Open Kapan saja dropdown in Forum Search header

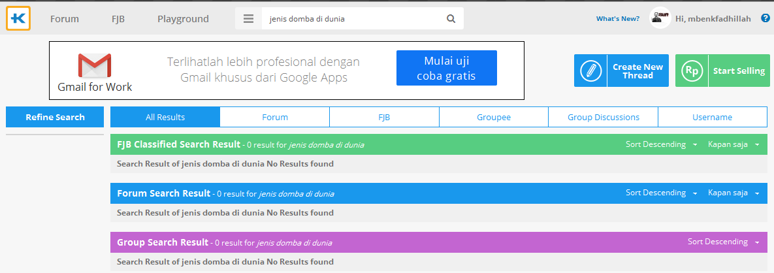(734, 193)
